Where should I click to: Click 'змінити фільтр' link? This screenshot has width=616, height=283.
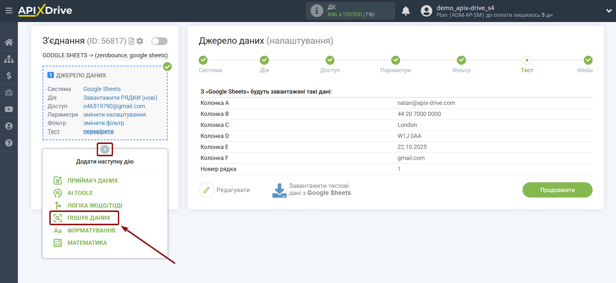point(104,123)
